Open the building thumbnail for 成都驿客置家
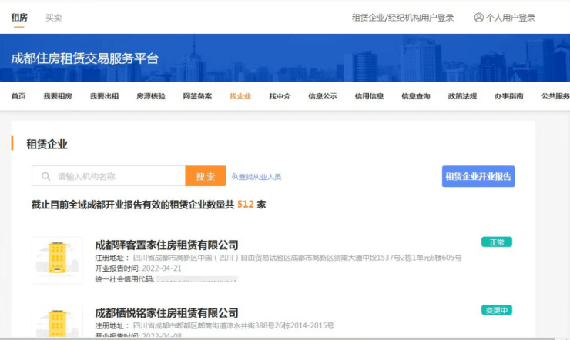The image size is (570, 340). (57, 260)
